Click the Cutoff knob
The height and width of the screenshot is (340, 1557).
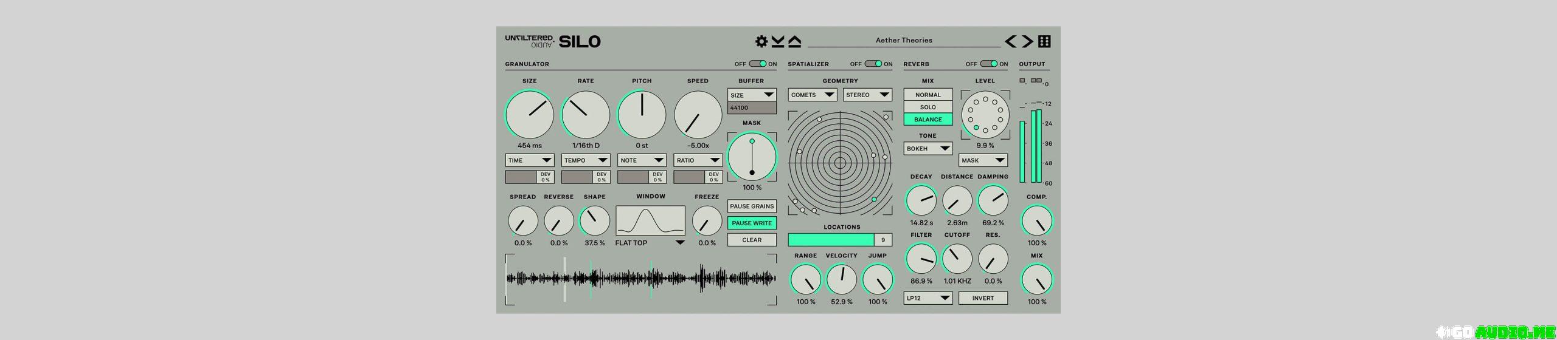tap(957, 259)
